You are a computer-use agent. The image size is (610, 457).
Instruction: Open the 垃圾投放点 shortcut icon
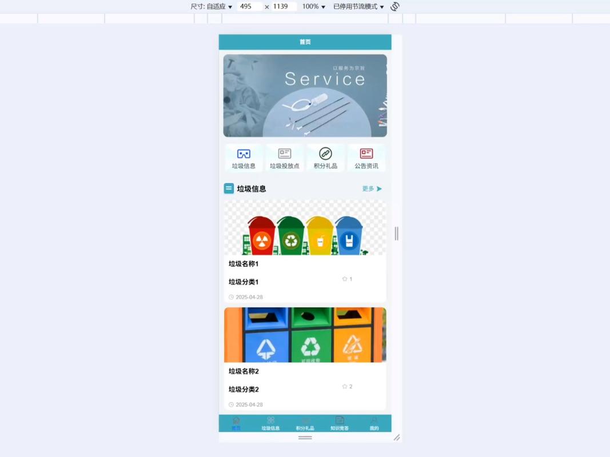coord(284,154)
